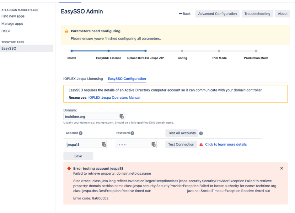The image size is (295, 213).
Task: Click the help icon next to Password
Action: (132, 133)
